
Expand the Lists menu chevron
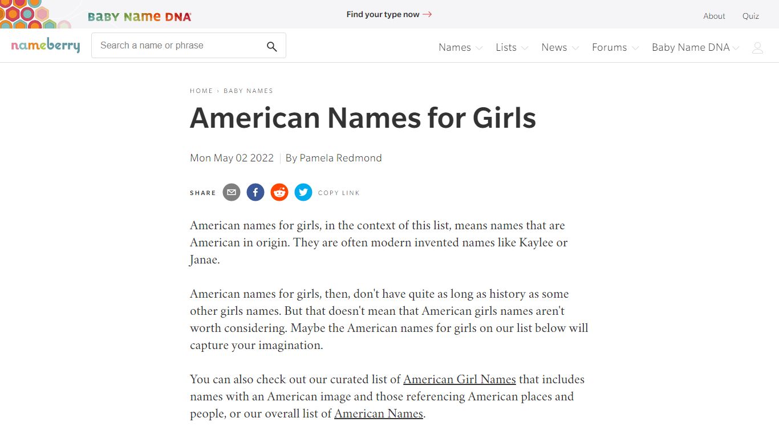point(525,48)
